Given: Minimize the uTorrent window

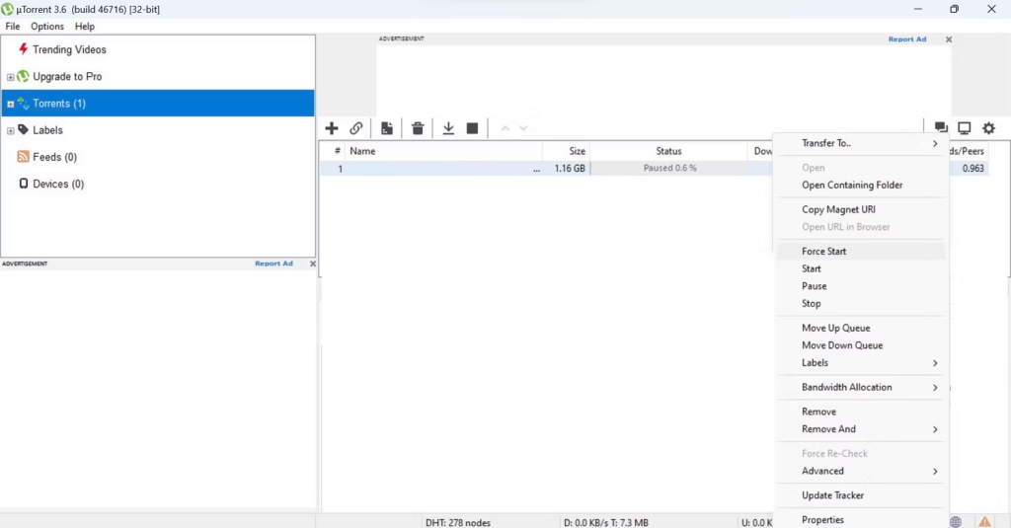Looking at the screenshot, I should 917,9.
